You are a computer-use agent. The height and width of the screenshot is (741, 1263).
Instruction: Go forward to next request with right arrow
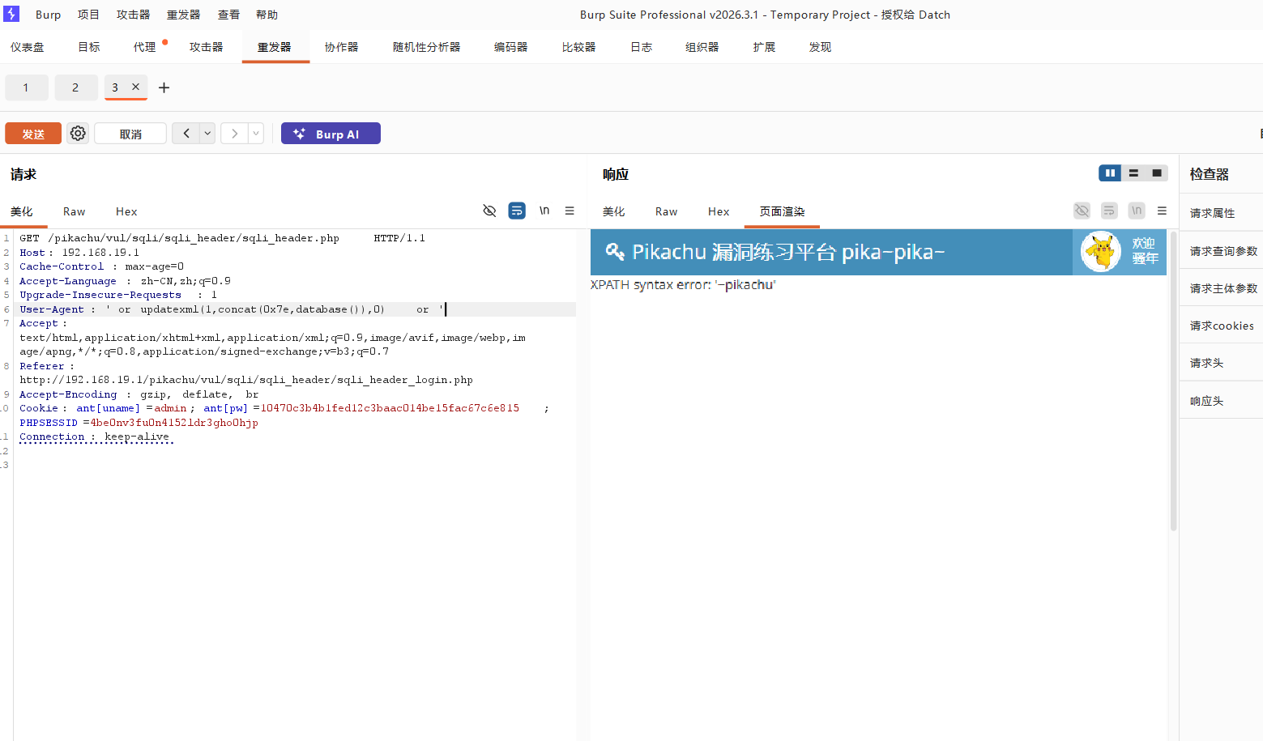(234, 134)
